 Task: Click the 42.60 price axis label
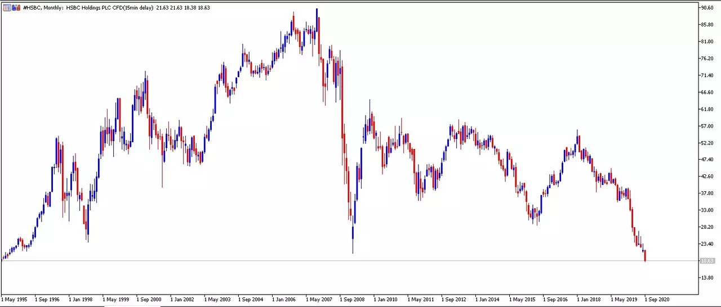(x=707, y=177)
